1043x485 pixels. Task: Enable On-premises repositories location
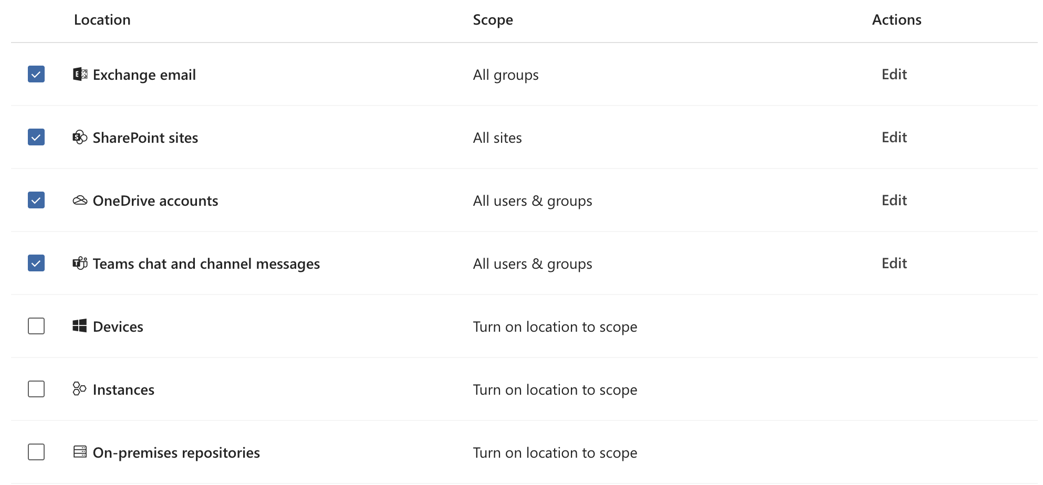point(36,452)
